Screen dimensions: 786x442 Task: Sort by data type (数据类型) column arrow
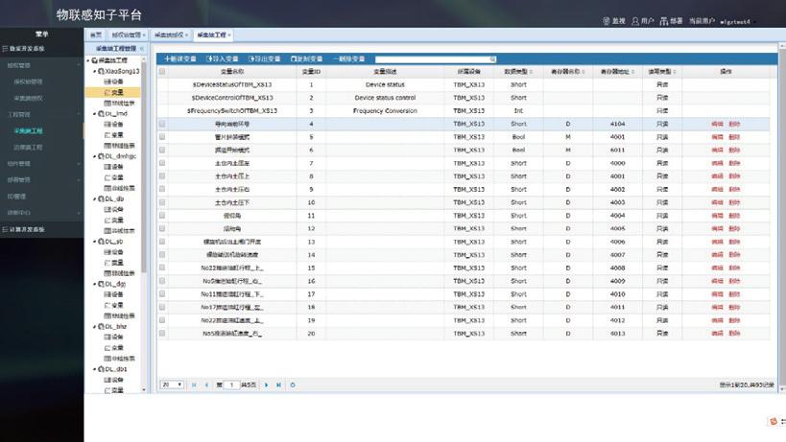(531, 72)
